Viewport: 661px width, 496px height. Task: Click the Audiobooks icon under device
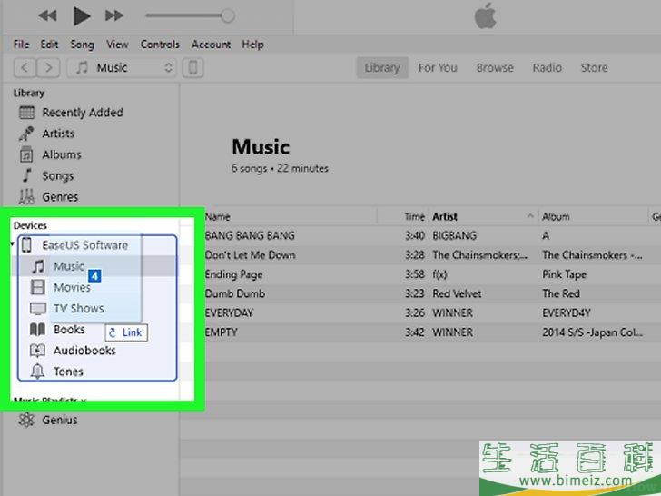37,351
